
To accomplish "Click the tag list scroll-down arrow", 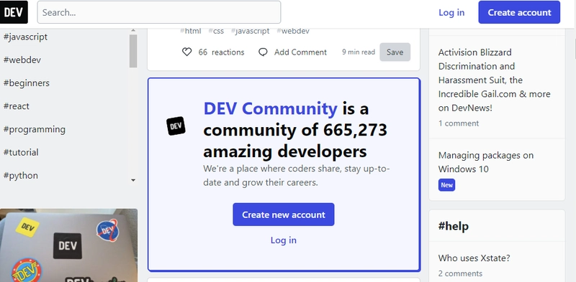I will (x=133, y=180).
